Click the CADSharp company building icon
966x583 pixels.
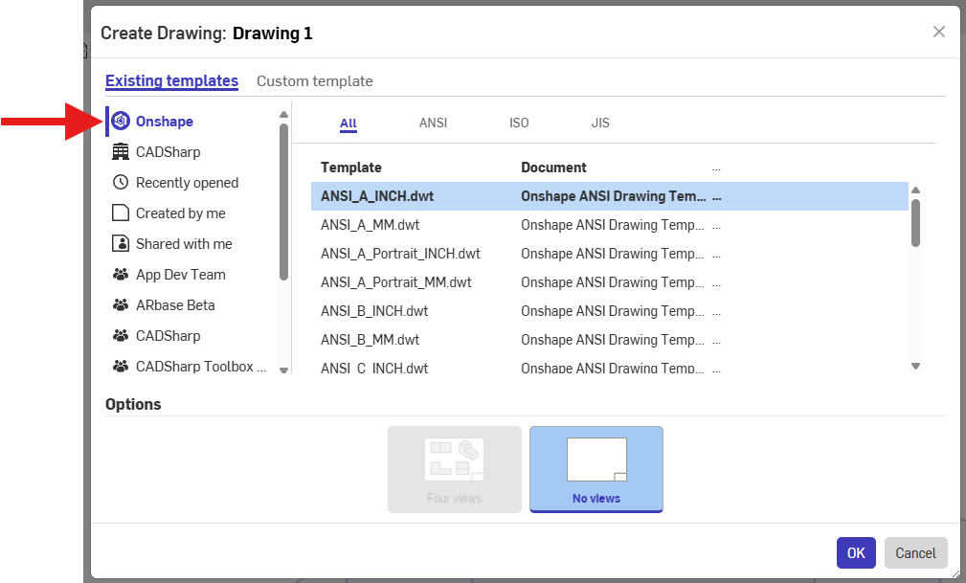pyautogui.click(x=121, y=151)
